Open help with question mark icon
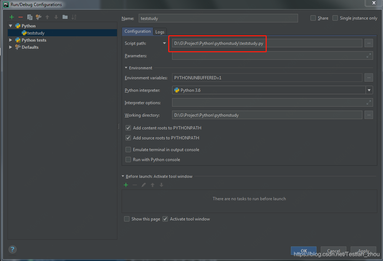383x261 pixels. pyautogui.click(x=12, y=250)
